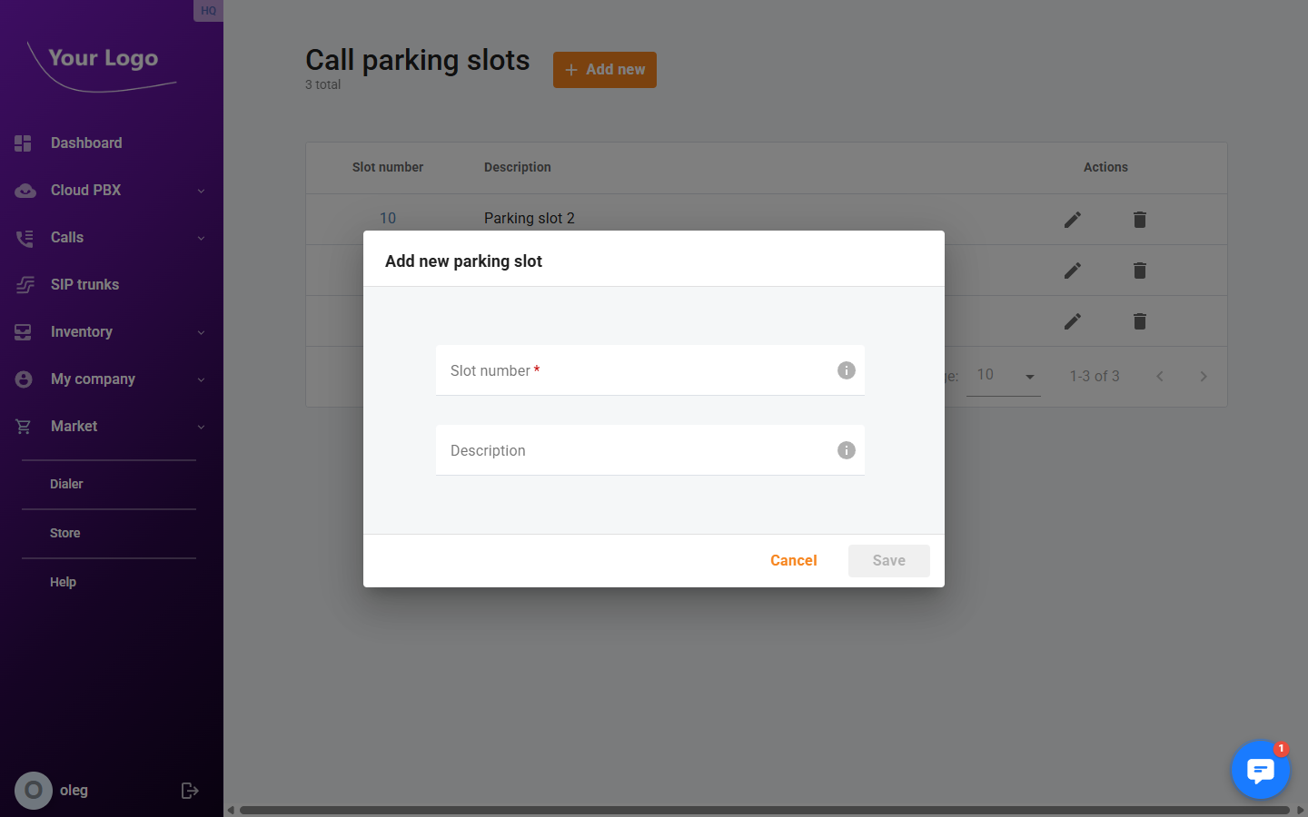Click the info icon beside Description field
The height and width of the screenshot is (817, 1308).
click(x=846, y=450)
